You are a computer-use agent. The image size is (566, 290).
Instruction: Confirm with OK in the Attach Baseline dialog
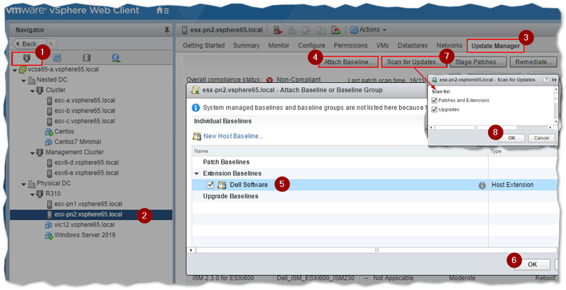tap(532, 264)
